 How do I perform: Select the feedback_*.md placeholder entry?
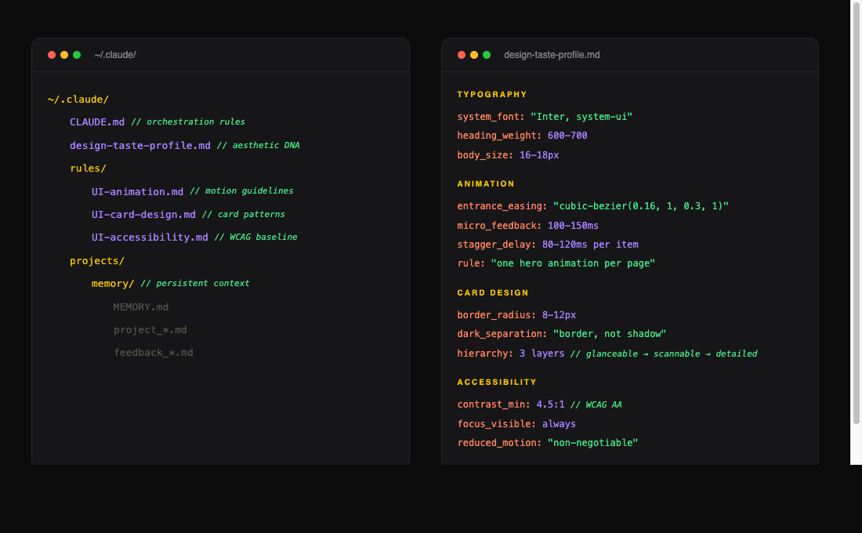point(154,352)
